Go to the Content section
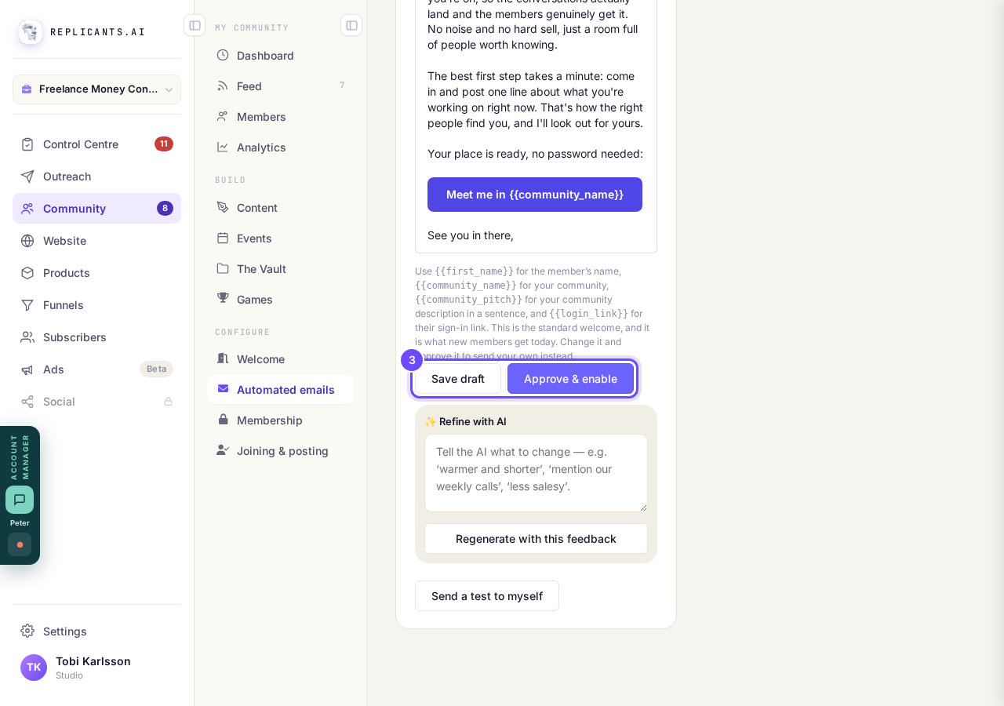The height and width of the screenshot is (706, 1004). coord(280,208)
